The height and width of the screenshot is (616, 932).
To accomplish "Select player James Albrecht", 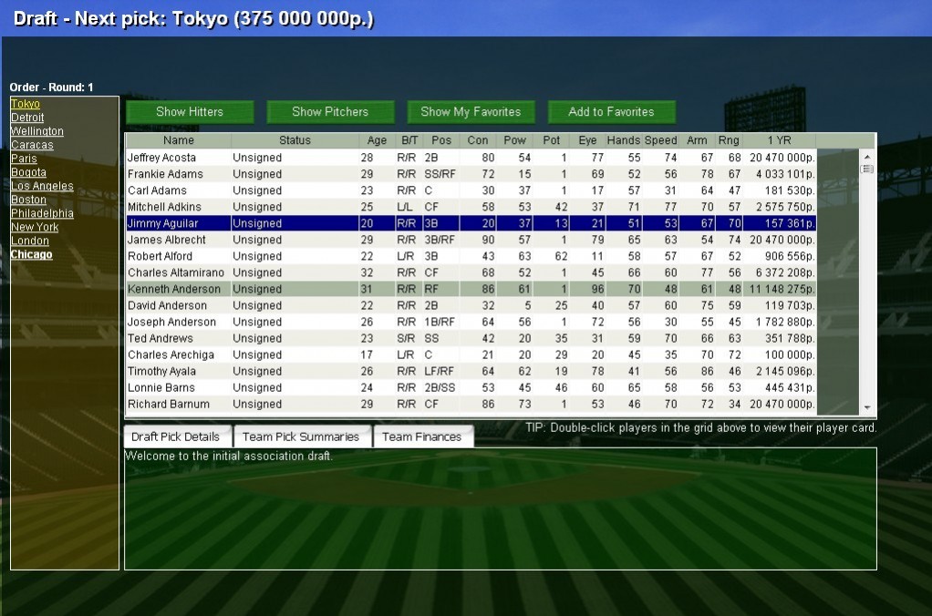I will click(471, 240).
